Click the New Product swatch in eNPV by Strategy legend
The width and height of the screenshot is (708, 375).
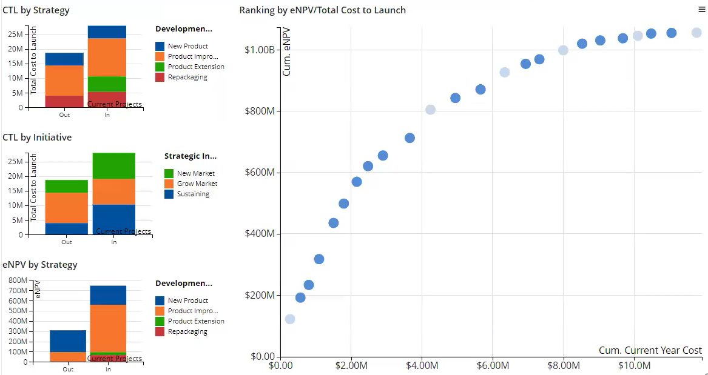[x=160, y=300]
